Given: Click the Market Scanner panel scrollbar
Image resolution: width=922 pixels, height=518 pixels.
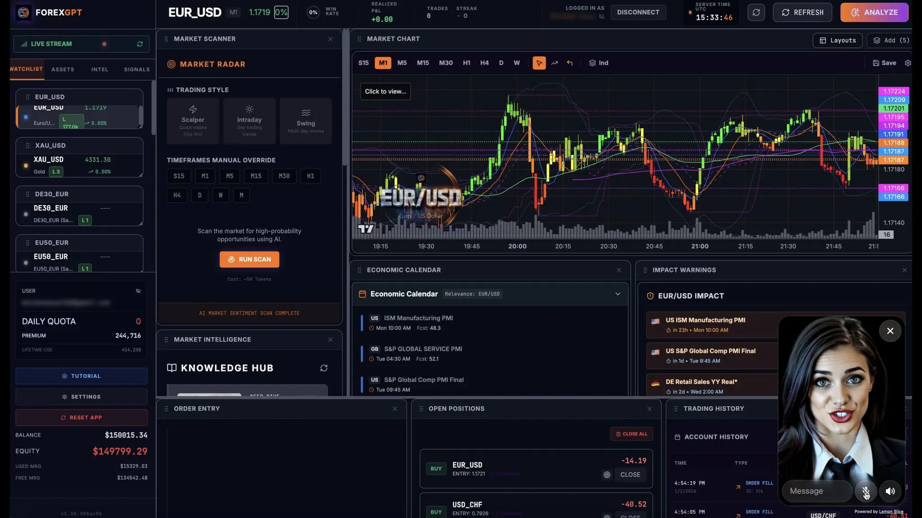Looking at the screenshot, I should [x=345, y=97].
